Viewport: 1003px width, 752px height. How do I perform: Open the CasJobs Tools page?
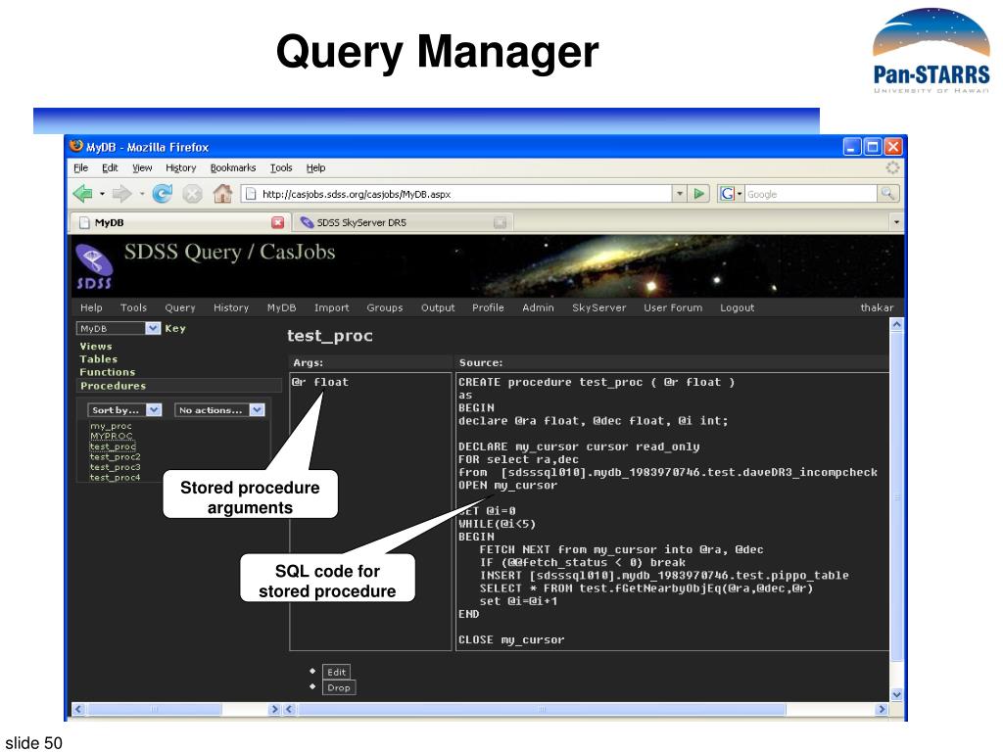pyautogui.click(x=133, y=307)
